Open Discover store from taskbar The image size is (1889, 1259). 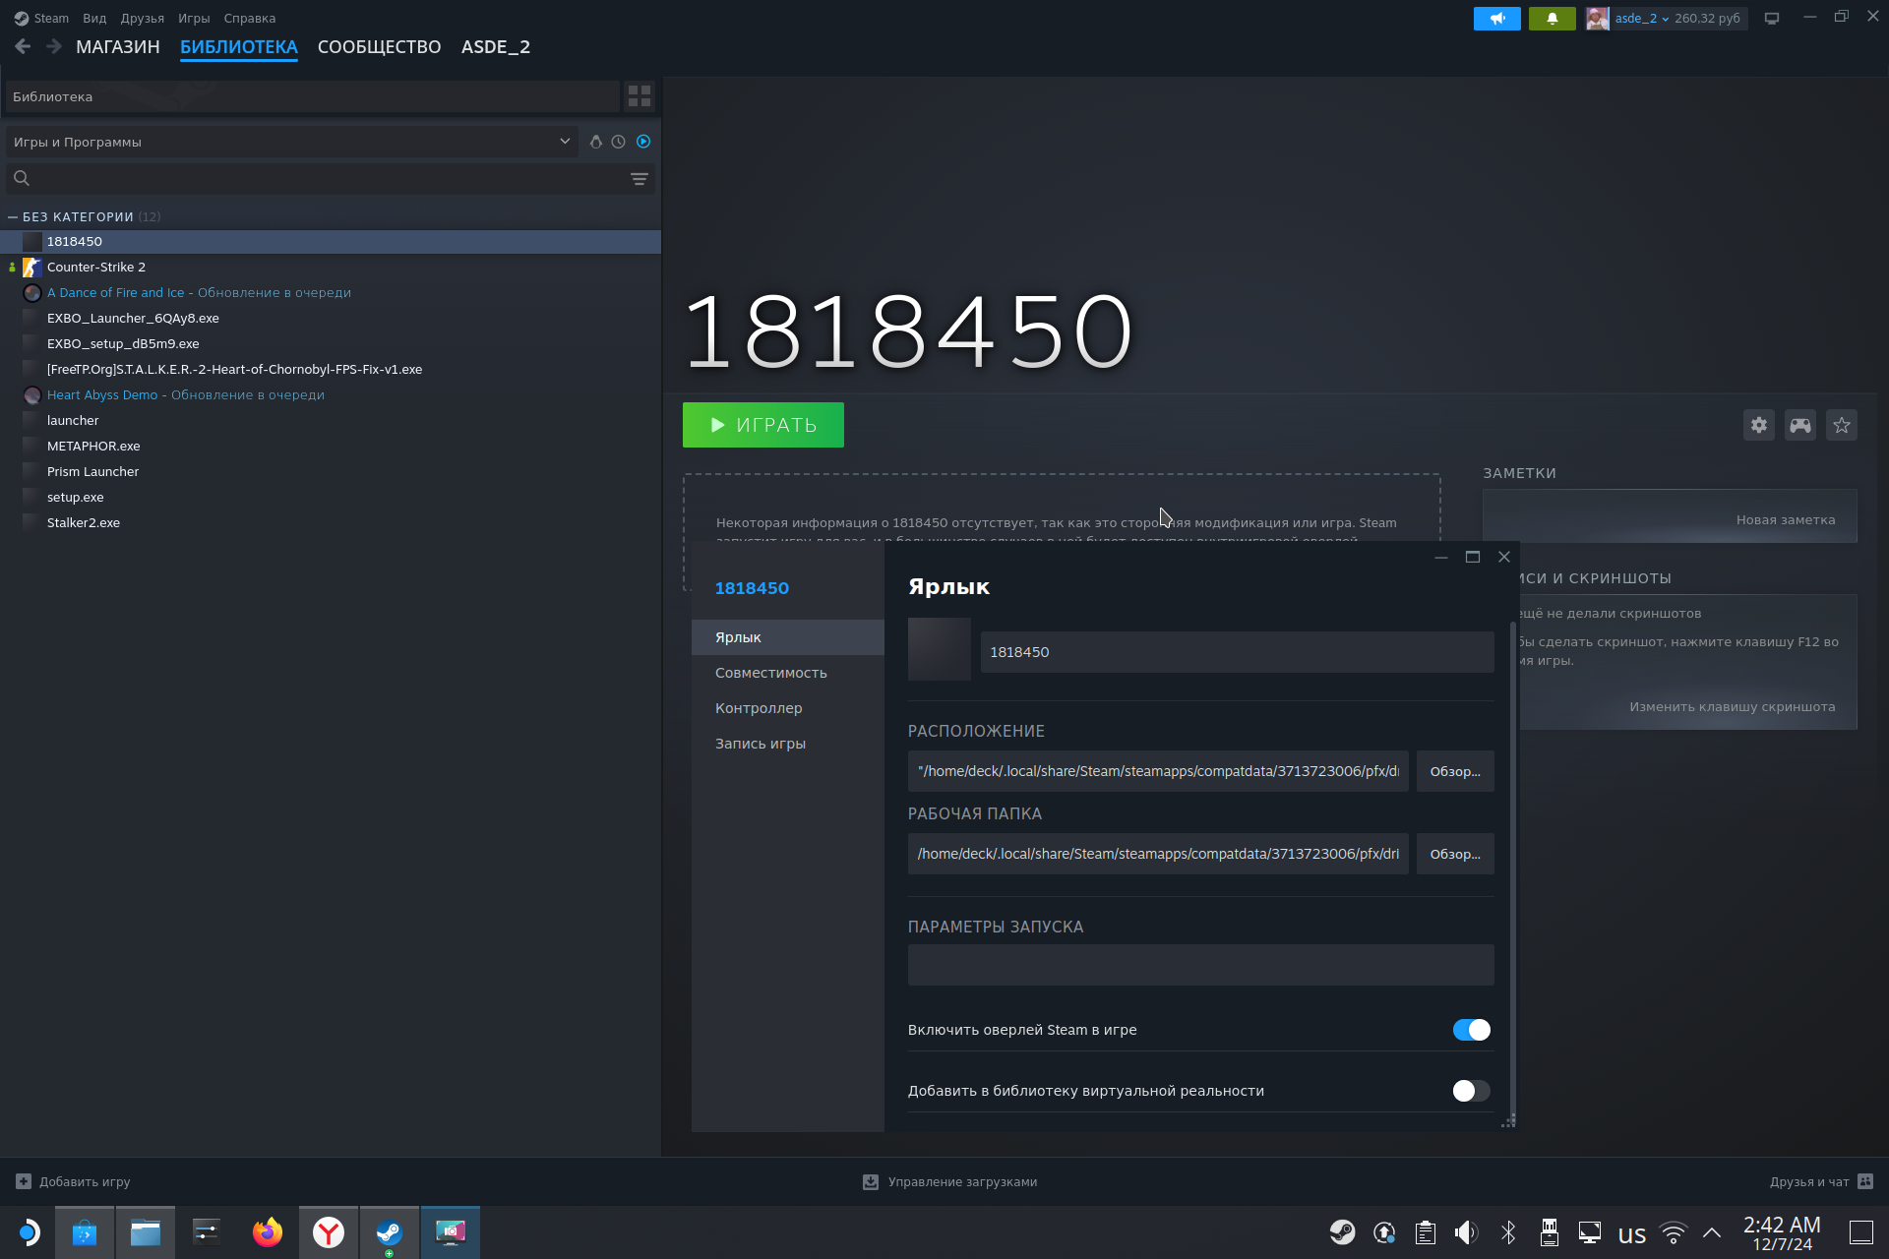point(85,1232)
